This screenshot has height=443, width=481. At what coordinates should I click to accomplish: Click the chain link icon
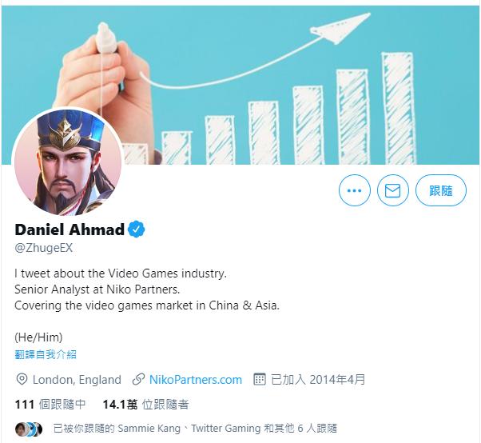point(138,380)
